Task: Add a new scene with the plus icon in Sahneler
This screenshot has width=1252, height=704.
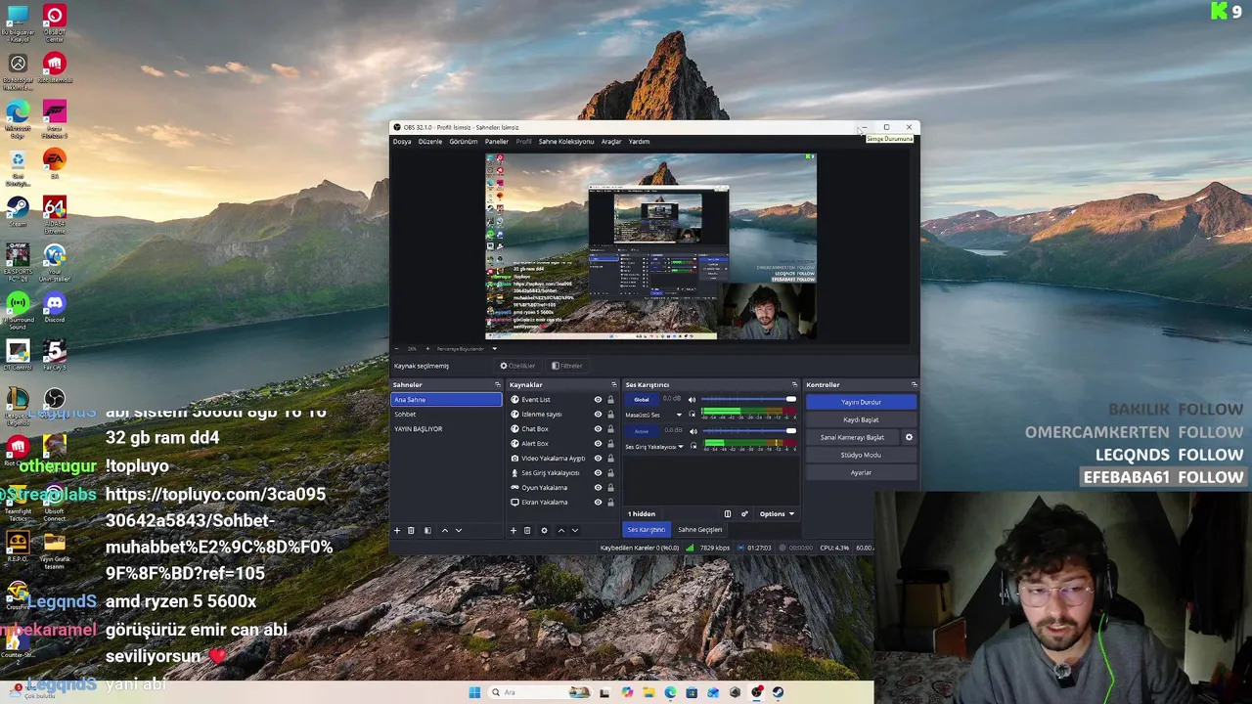Action: pyautogui.click(x=397, y=530)
